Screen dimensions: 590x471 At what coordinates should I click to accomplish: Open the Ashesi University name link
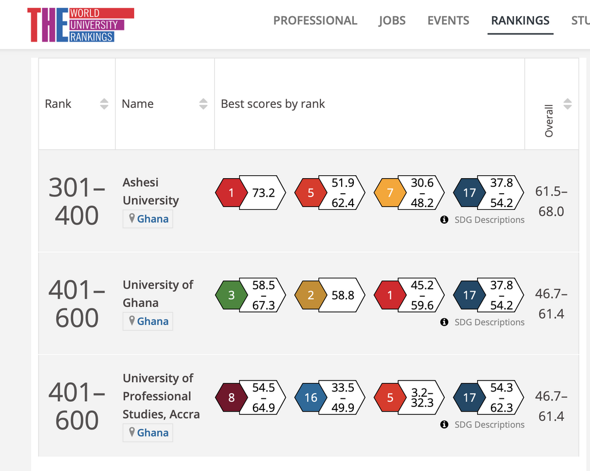click(150, 191)
